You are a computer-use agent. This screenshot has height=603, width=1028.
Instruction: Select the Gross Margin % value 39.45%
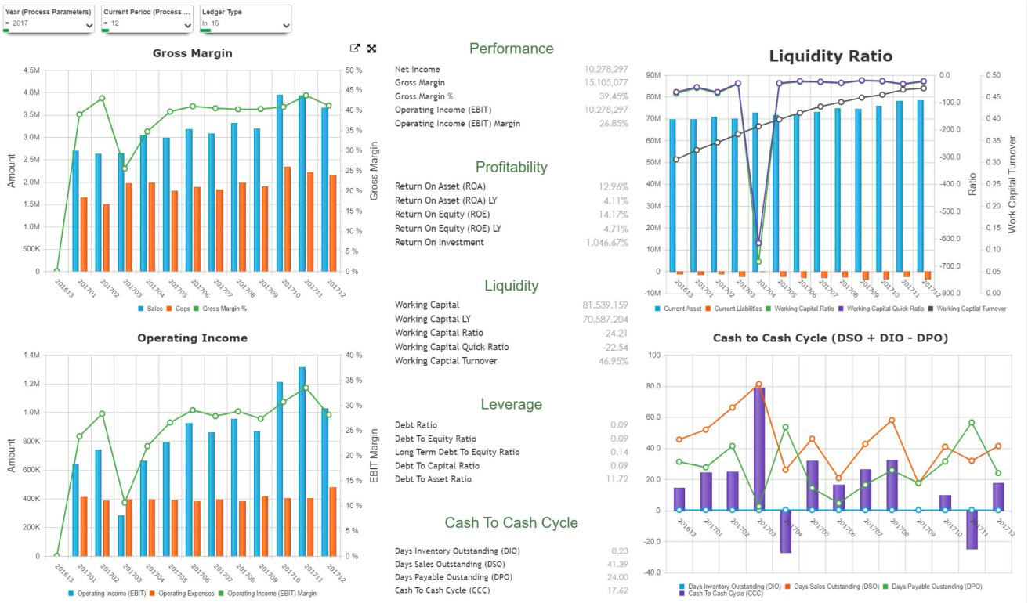(613, 96)
